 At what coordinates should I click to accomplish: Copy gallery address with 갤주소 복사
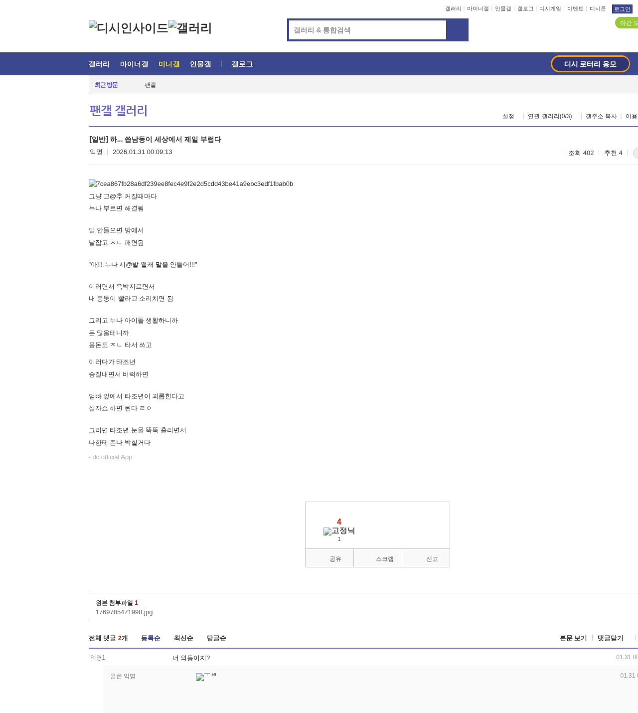pyautogui.click(x=601, y=116)
